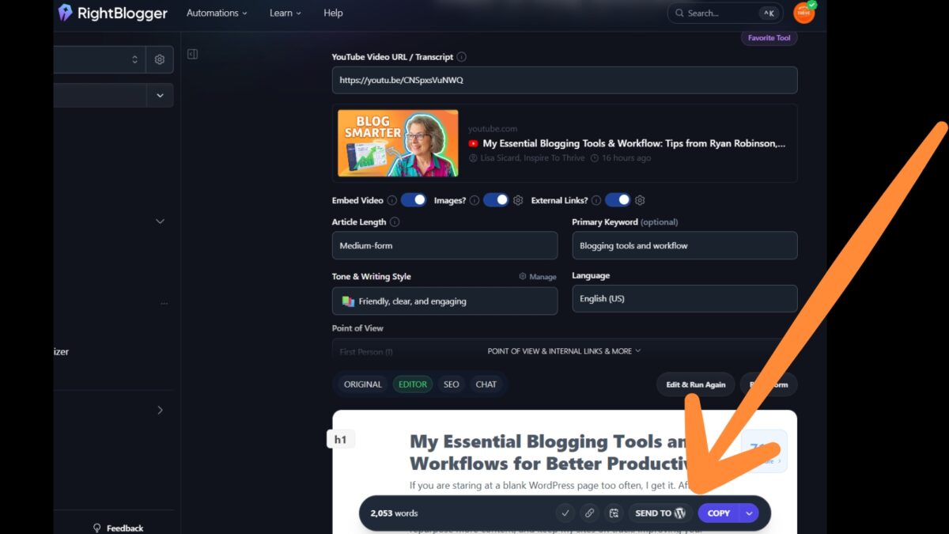Switch to the ORIGINAL tab
Image resolution: width=949 pixels, height=534 pixels.
[x=363, y=384]
